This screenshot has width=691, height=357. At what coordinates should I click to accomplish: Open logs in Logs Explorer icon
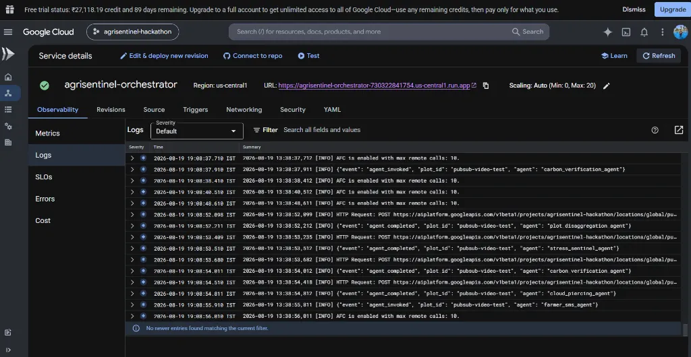pyautogui.click(x=679, y=130)
